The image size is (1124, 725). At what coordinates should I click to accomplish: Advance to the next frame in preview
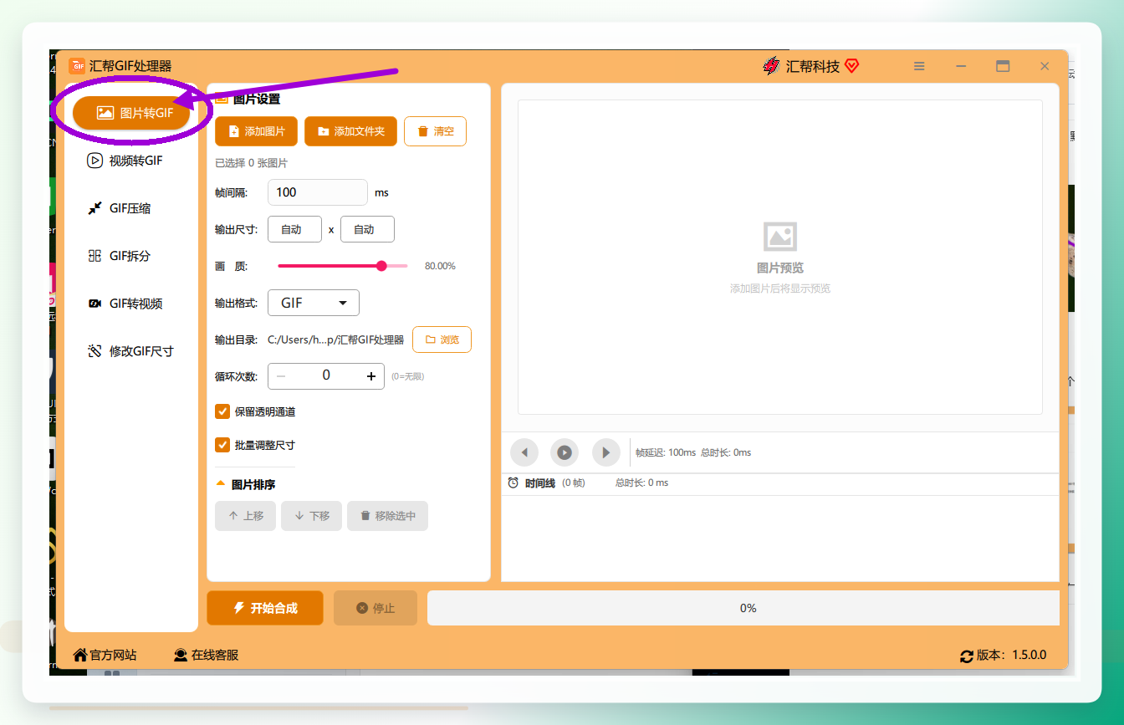pos(606,452)
